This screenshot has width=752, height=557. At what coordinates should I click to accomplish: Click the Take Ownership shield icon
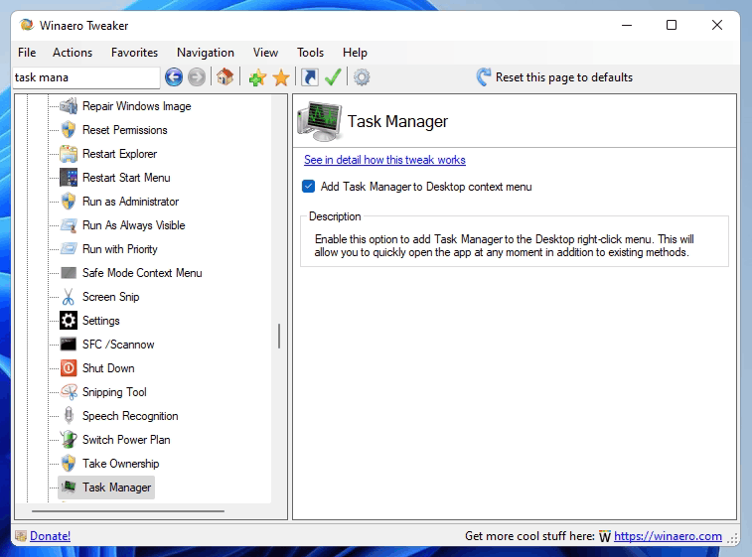click(x=69, y=464)
